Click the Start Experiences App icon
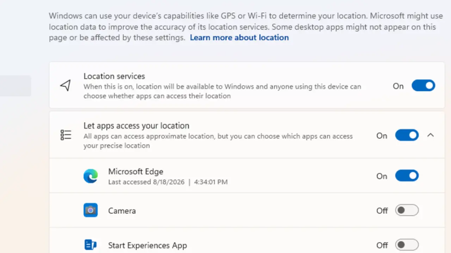The image size is (451, 253). 91,245
